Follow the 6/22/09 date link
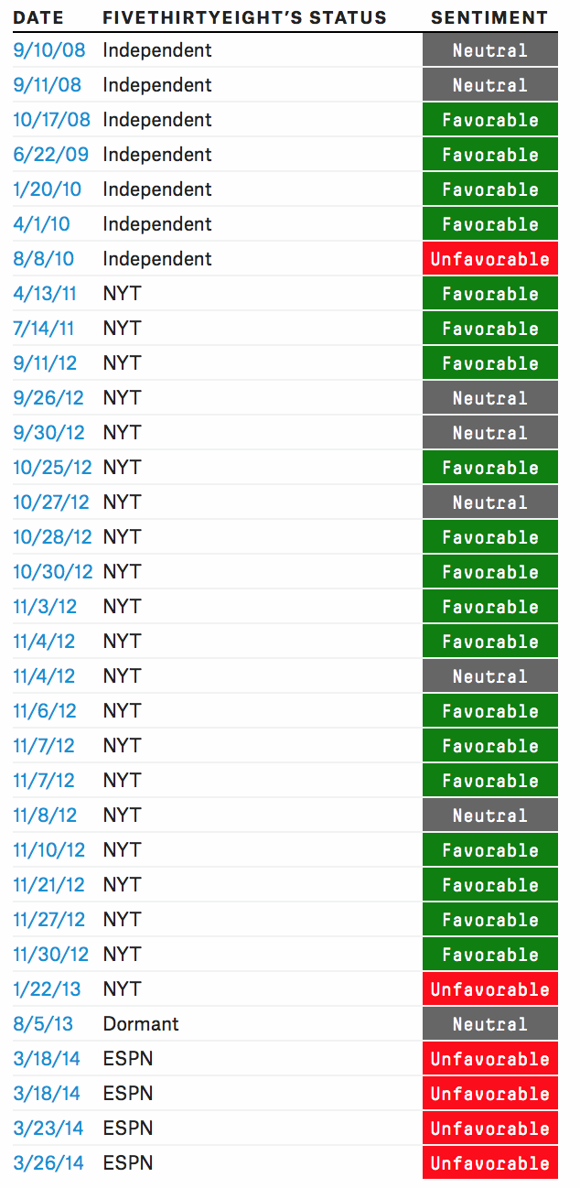 50,155
